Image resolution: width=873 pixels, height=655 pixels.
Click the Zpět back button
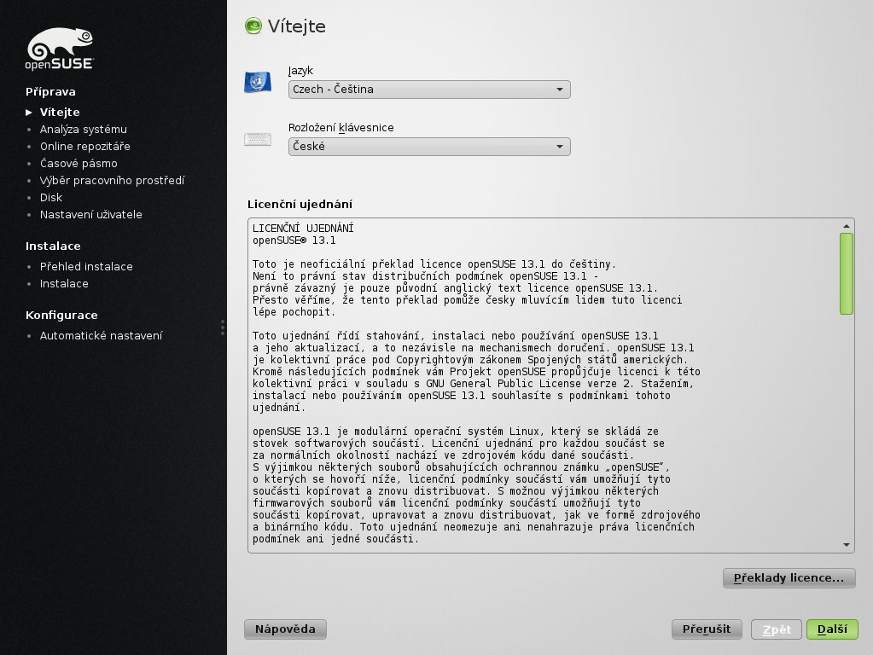pos(776,629)
